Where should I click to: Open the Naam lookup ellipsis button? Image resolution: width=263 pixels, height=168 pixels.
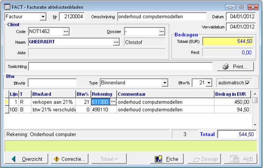pyautogui.click(x=116, y=42)
